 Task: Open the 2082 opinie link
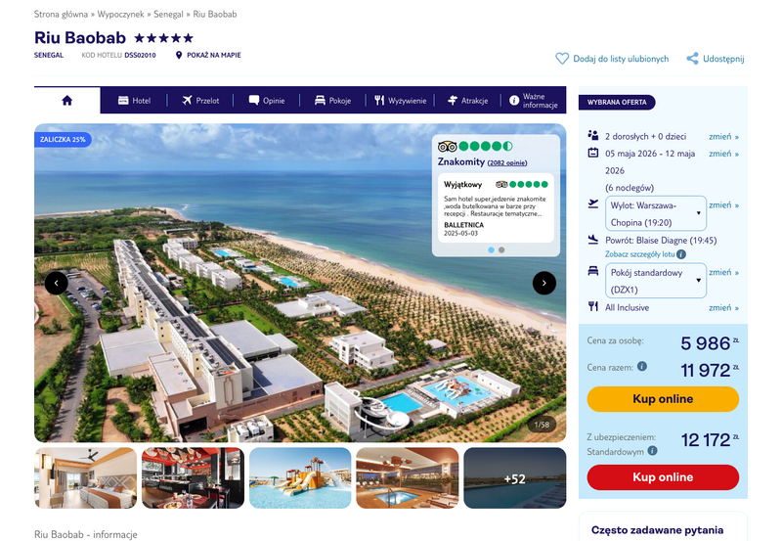[506, 162]
